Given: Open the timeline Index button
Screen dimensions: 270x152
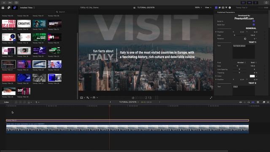Looking at the screenshot, I should coord(6,102).
